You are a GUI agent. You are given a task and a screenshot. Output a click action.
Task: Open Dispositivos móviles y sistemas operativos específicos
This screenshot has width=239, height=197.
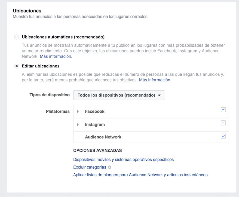[123, 160]
